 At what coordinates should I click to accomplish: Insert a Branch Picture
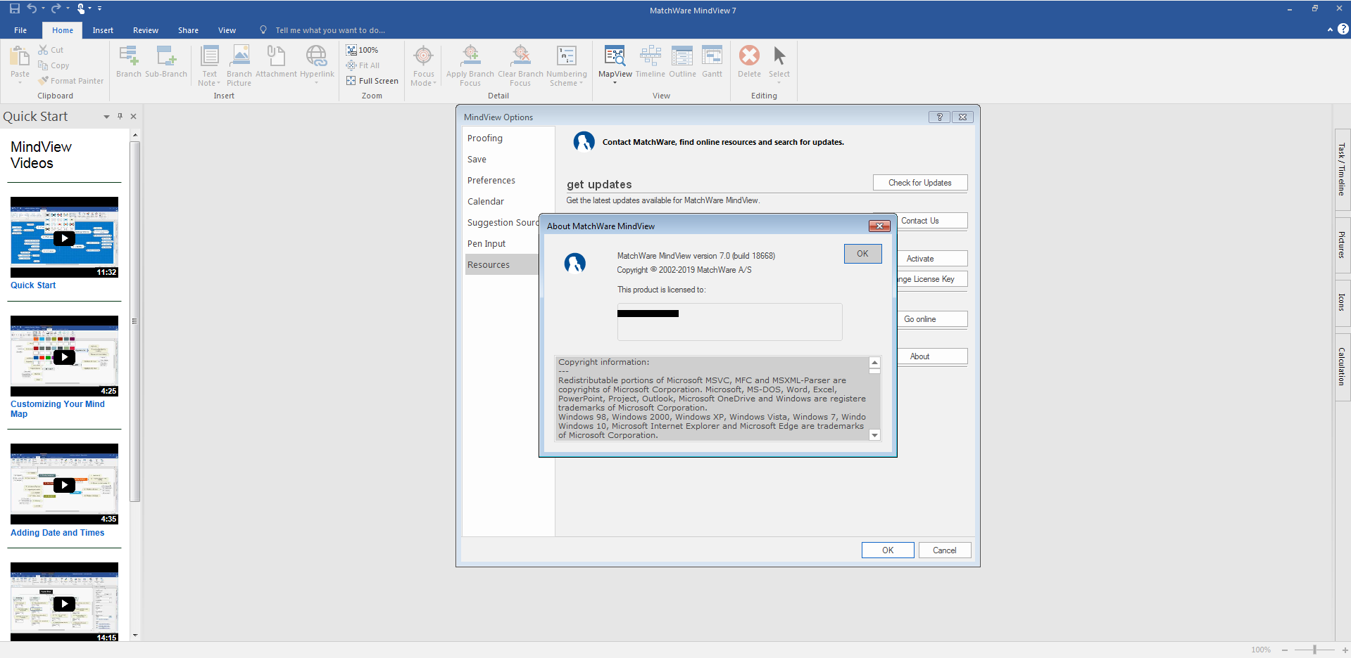coord(239,65)
